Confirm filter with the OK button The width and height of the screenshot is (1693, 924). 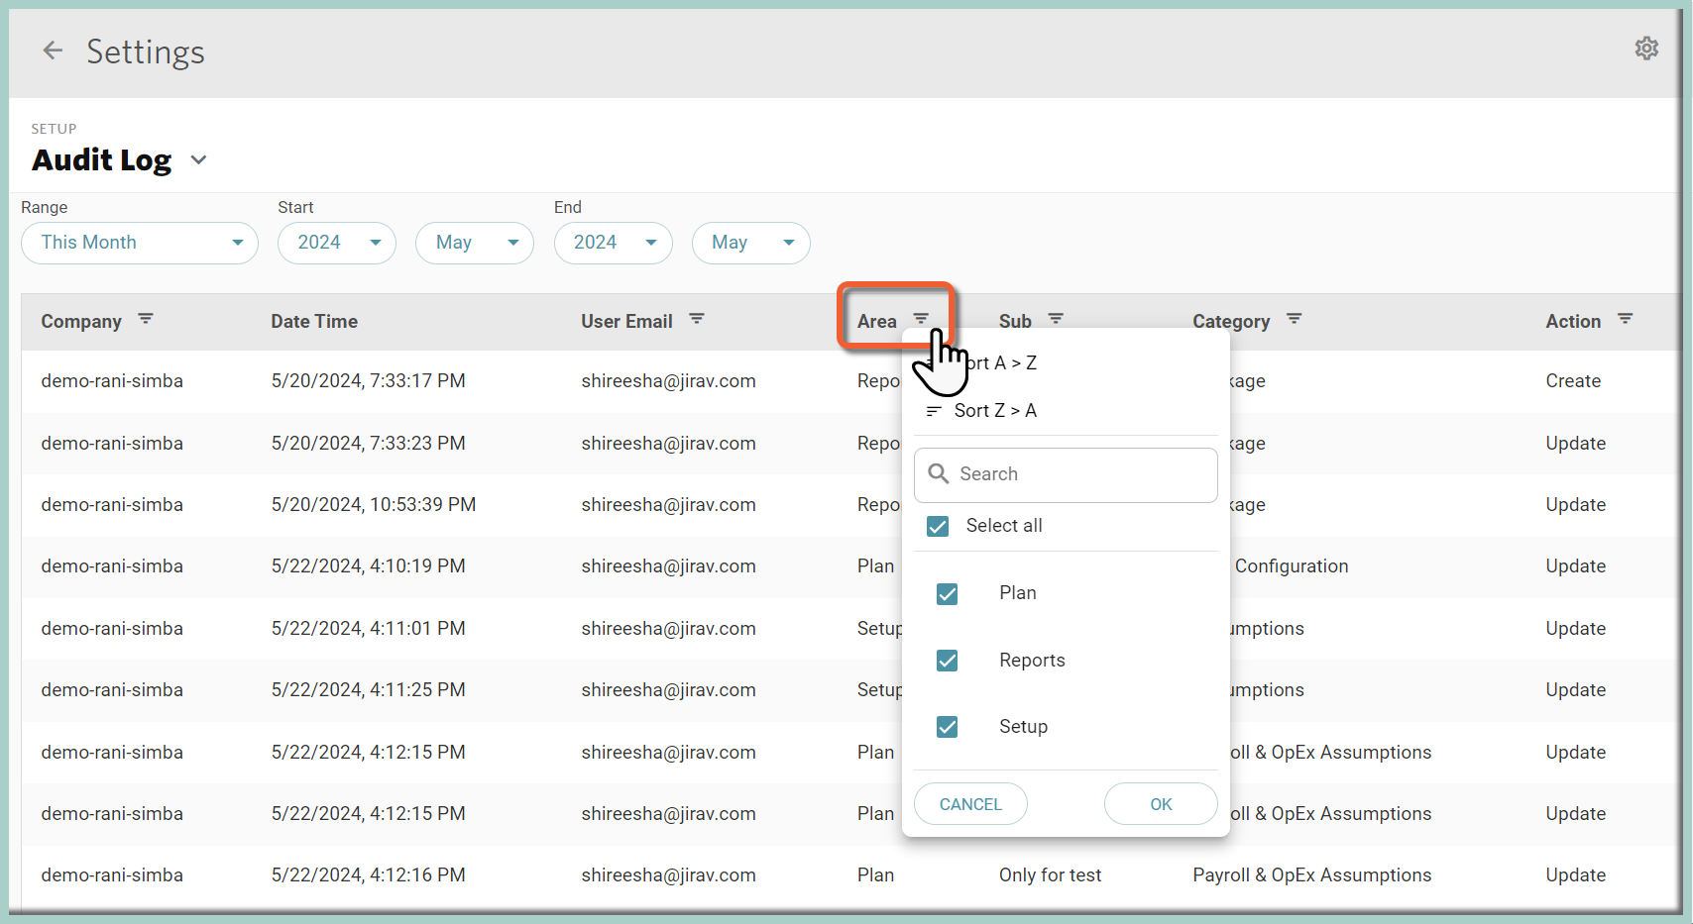click(1161, 804)
